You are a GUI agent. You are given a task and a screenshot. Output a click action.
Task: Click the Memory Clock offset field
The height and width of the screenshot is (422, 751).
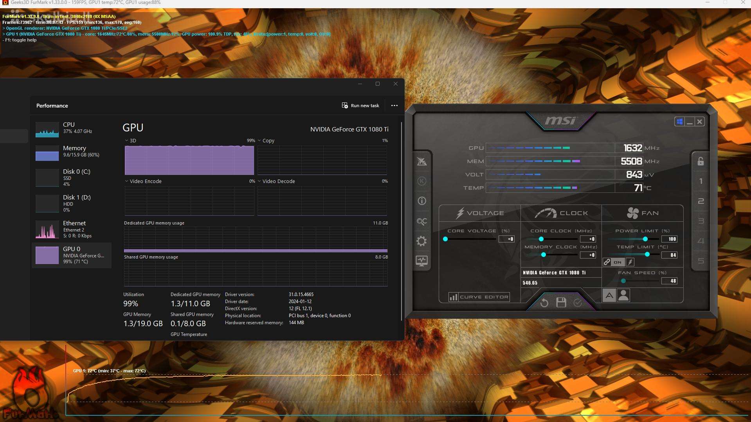point(588,255)
